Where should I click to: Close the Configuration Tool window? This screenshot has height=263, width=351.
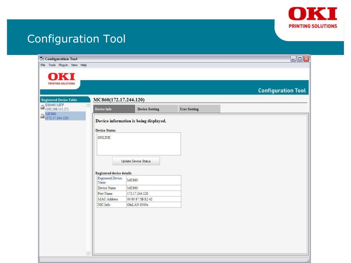pyautogui.click(x=306, y=59)
